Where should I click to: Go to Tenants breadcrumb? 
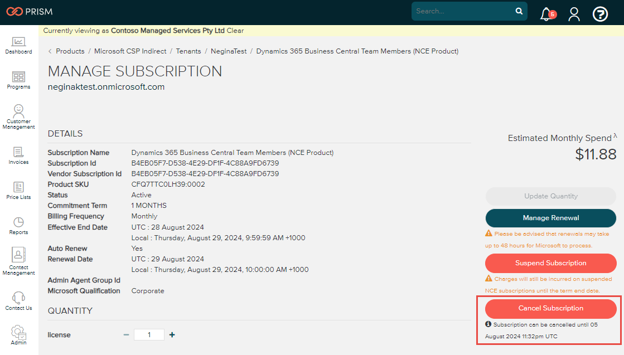pos(188,51)
